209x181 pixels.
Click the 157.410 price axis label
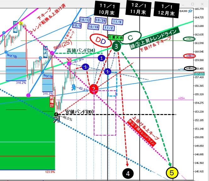[x=199, y=77]
